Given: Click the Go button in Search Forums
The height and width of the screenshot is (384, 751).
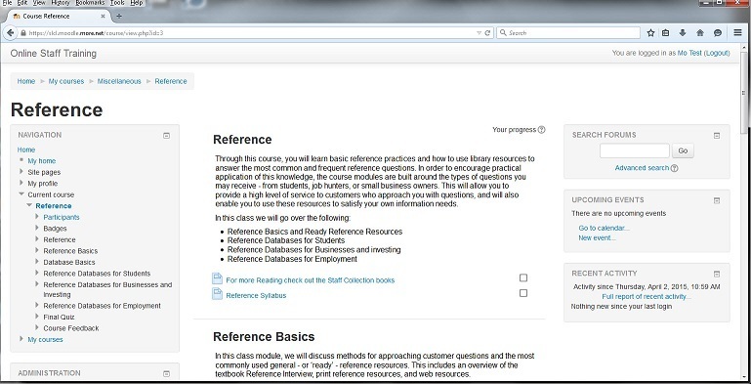Looking at the screenshot, I should (683, 150).
